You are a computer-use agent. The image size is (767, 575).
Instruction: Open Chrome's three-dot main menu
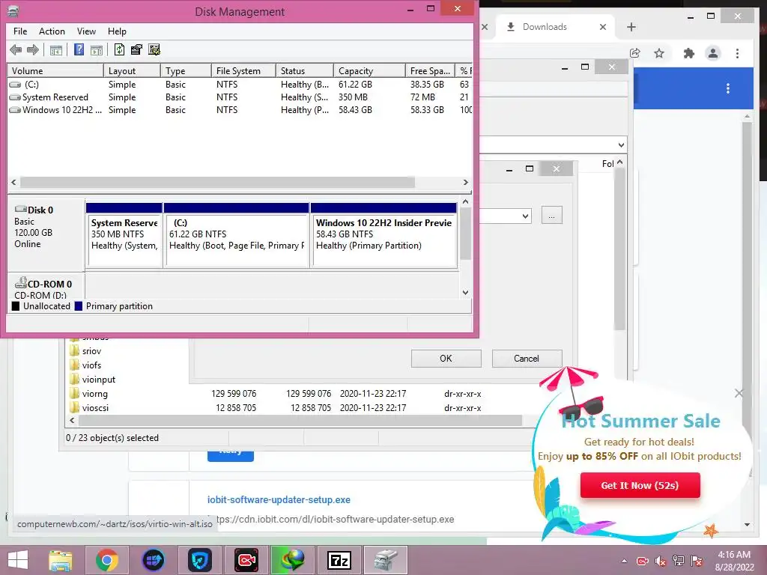coord(738,53)
